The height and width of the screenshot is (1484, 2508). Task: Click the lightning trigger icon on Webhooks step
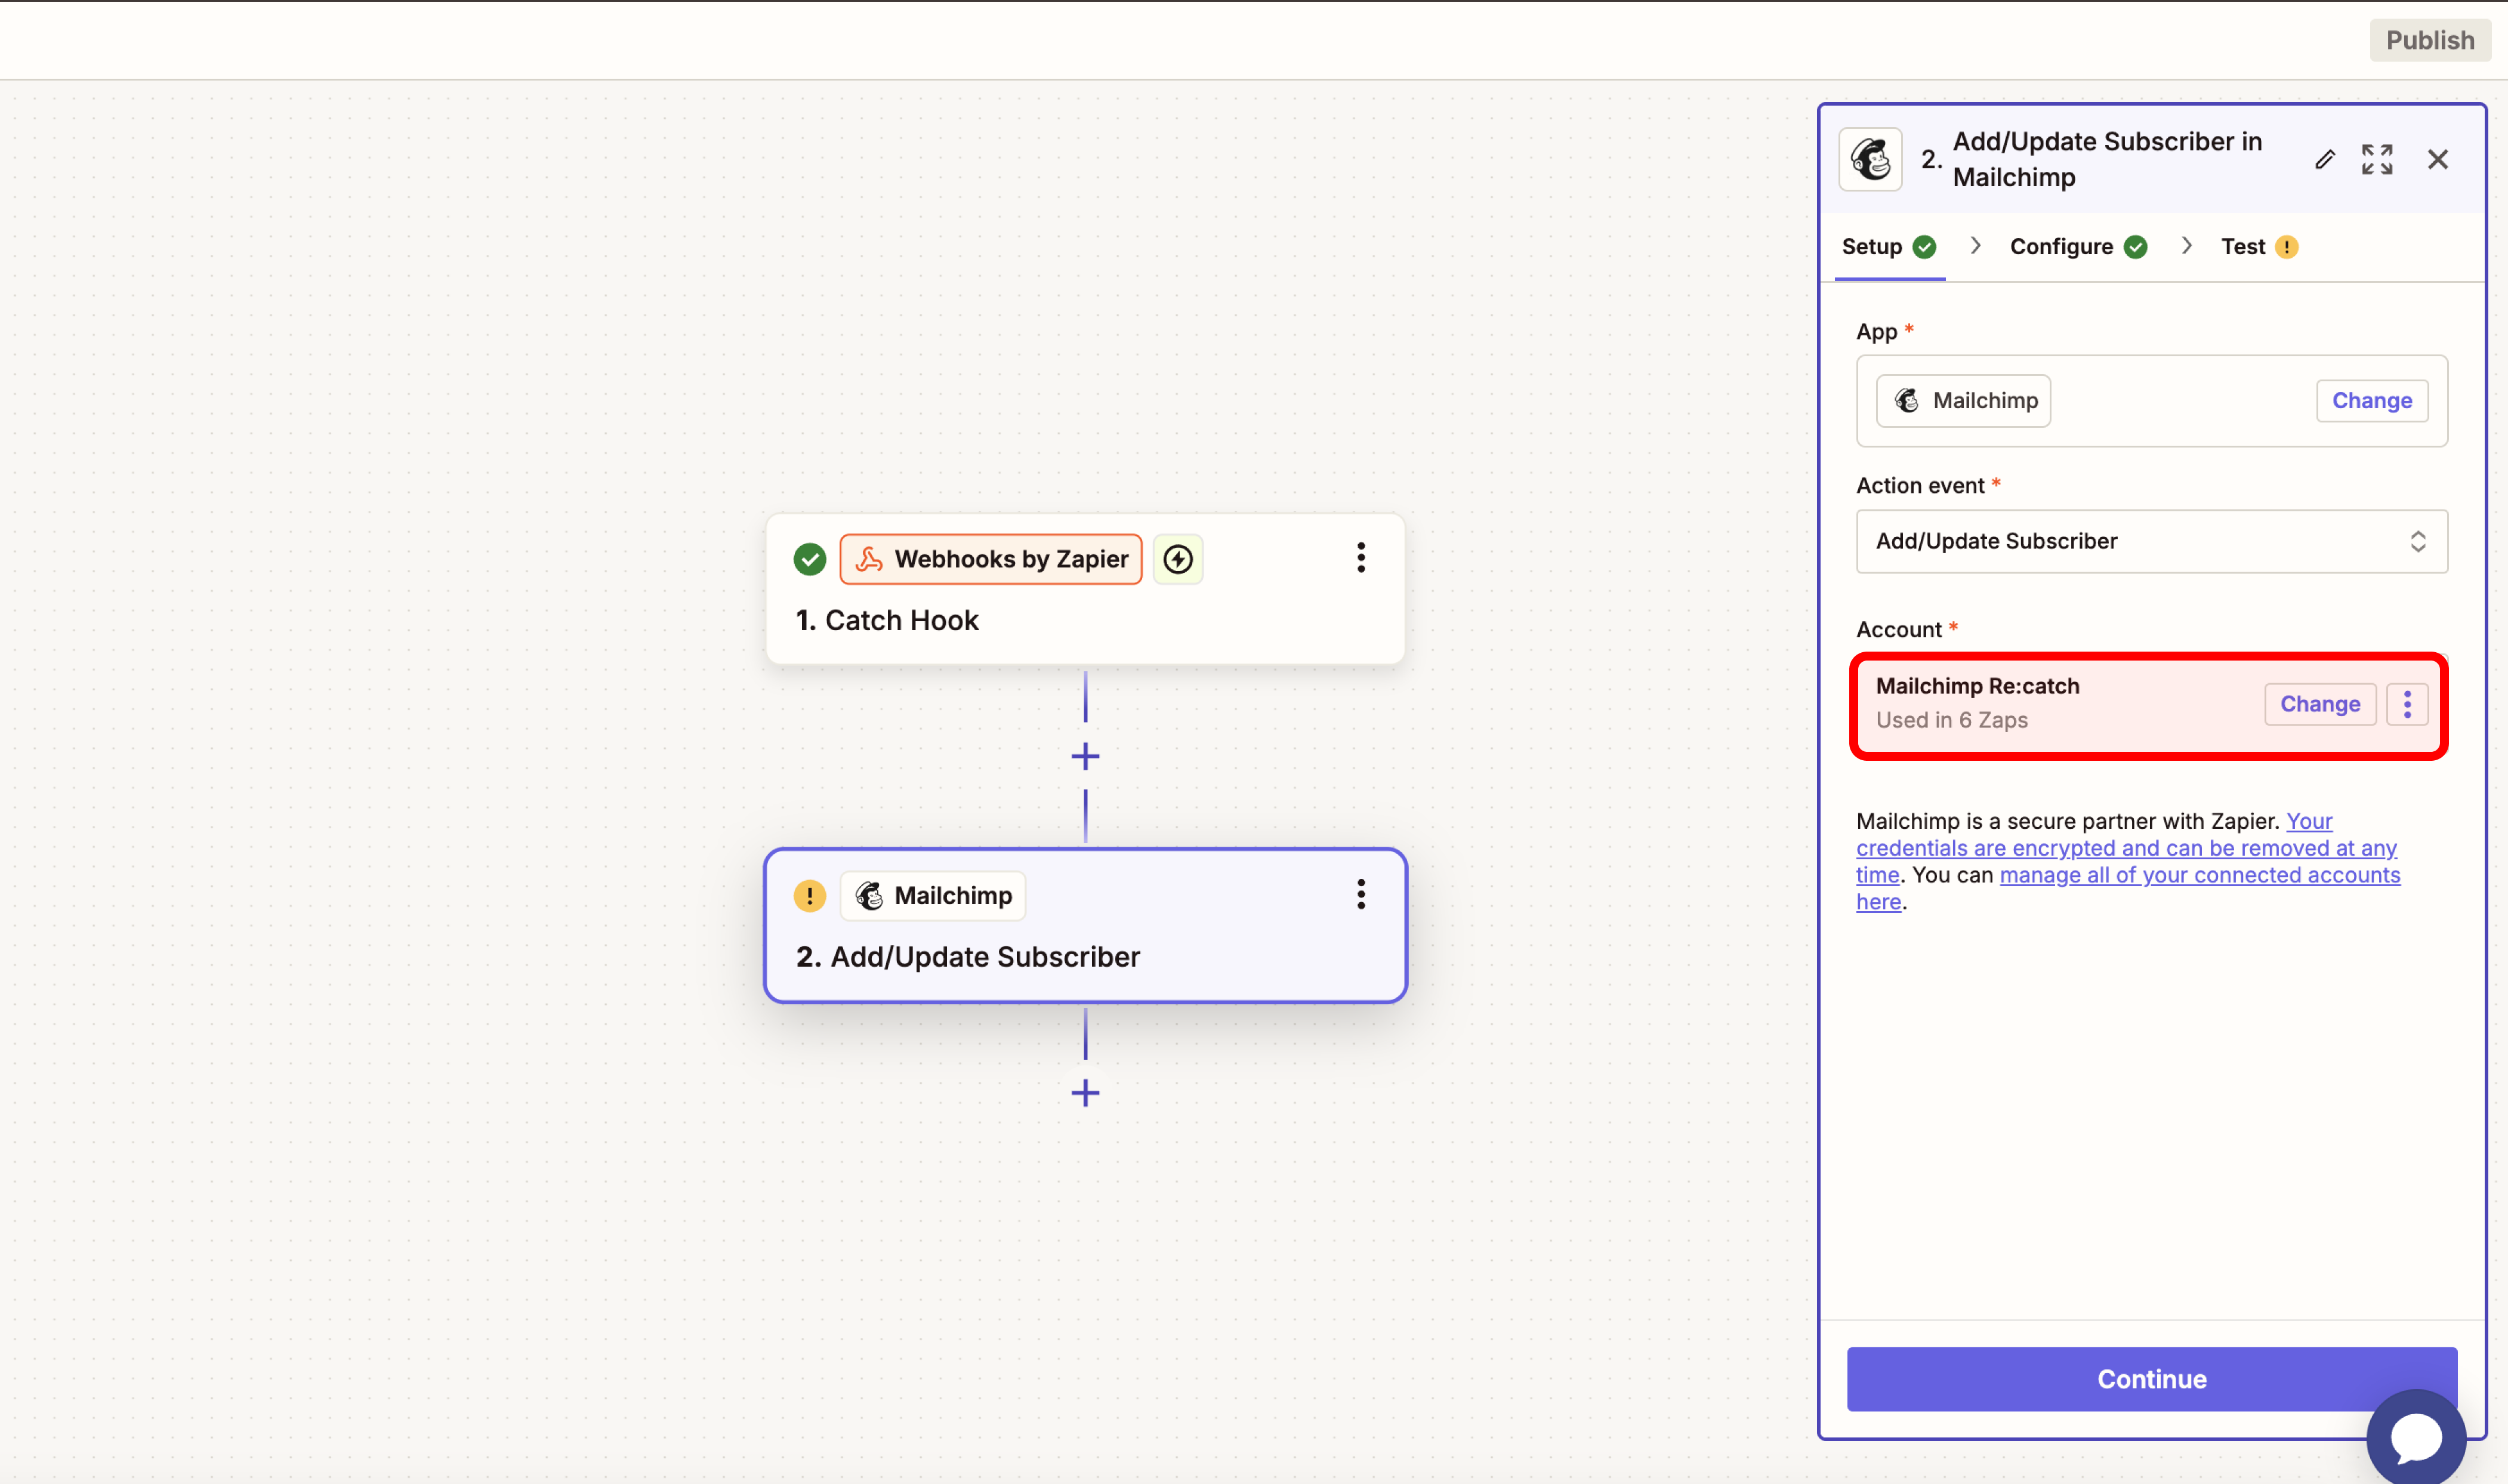1178,559
